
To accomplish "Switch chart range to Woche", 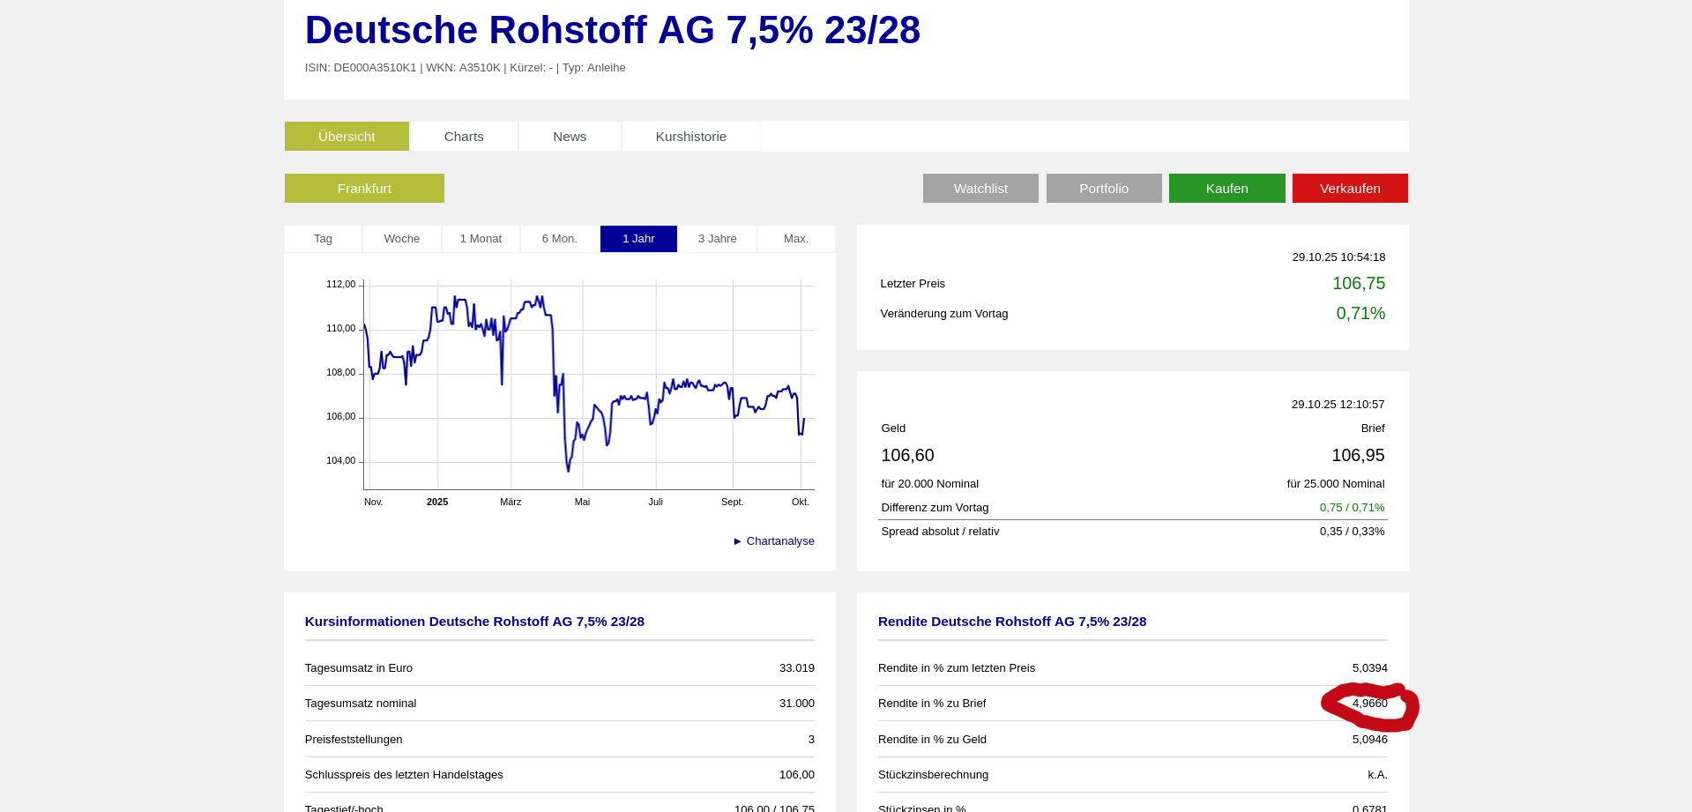I will [402, 239].
